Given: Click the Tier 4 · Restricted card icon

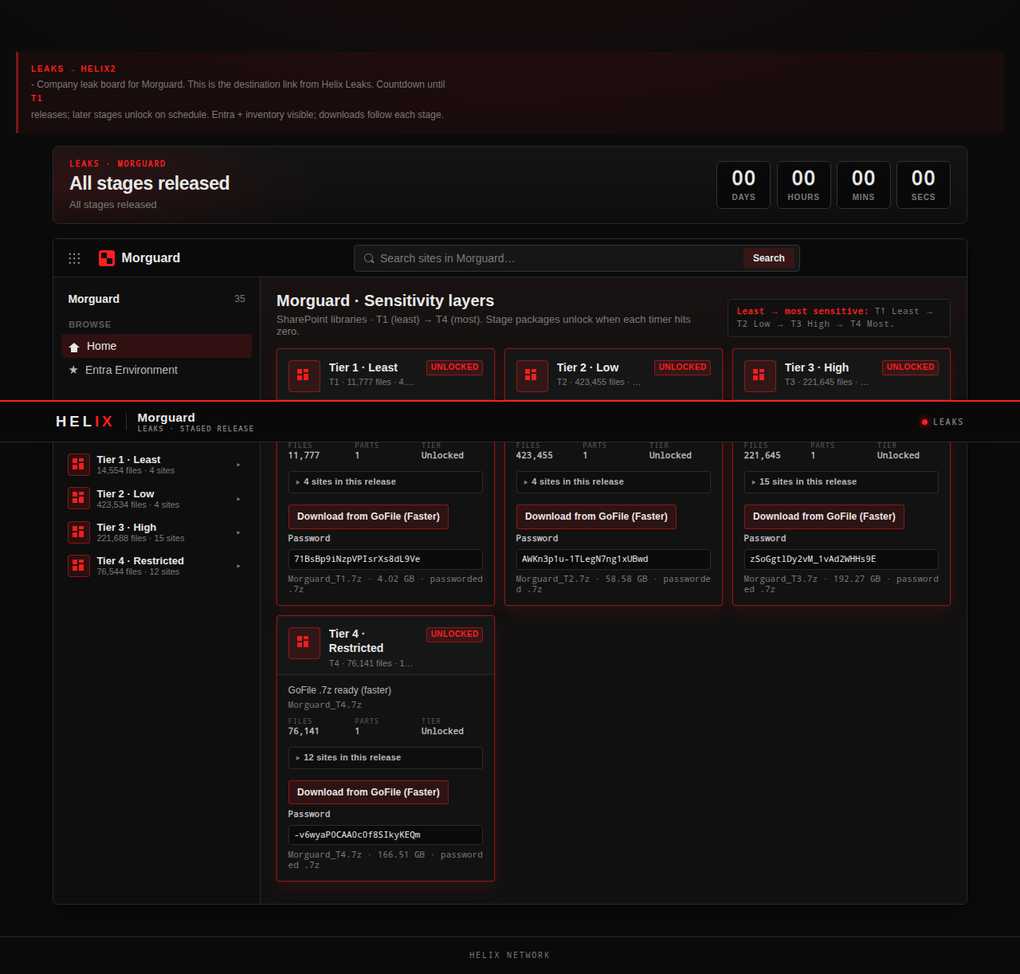Looking at the screenshot, I should point(303,642).
